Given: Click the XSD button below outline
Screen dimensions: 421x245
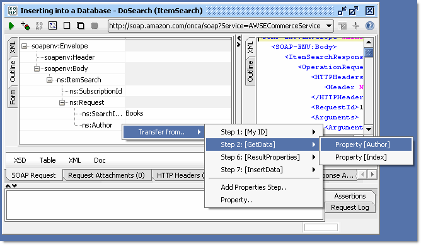Looking at the screenshot, I should click(x=20, y=160).
